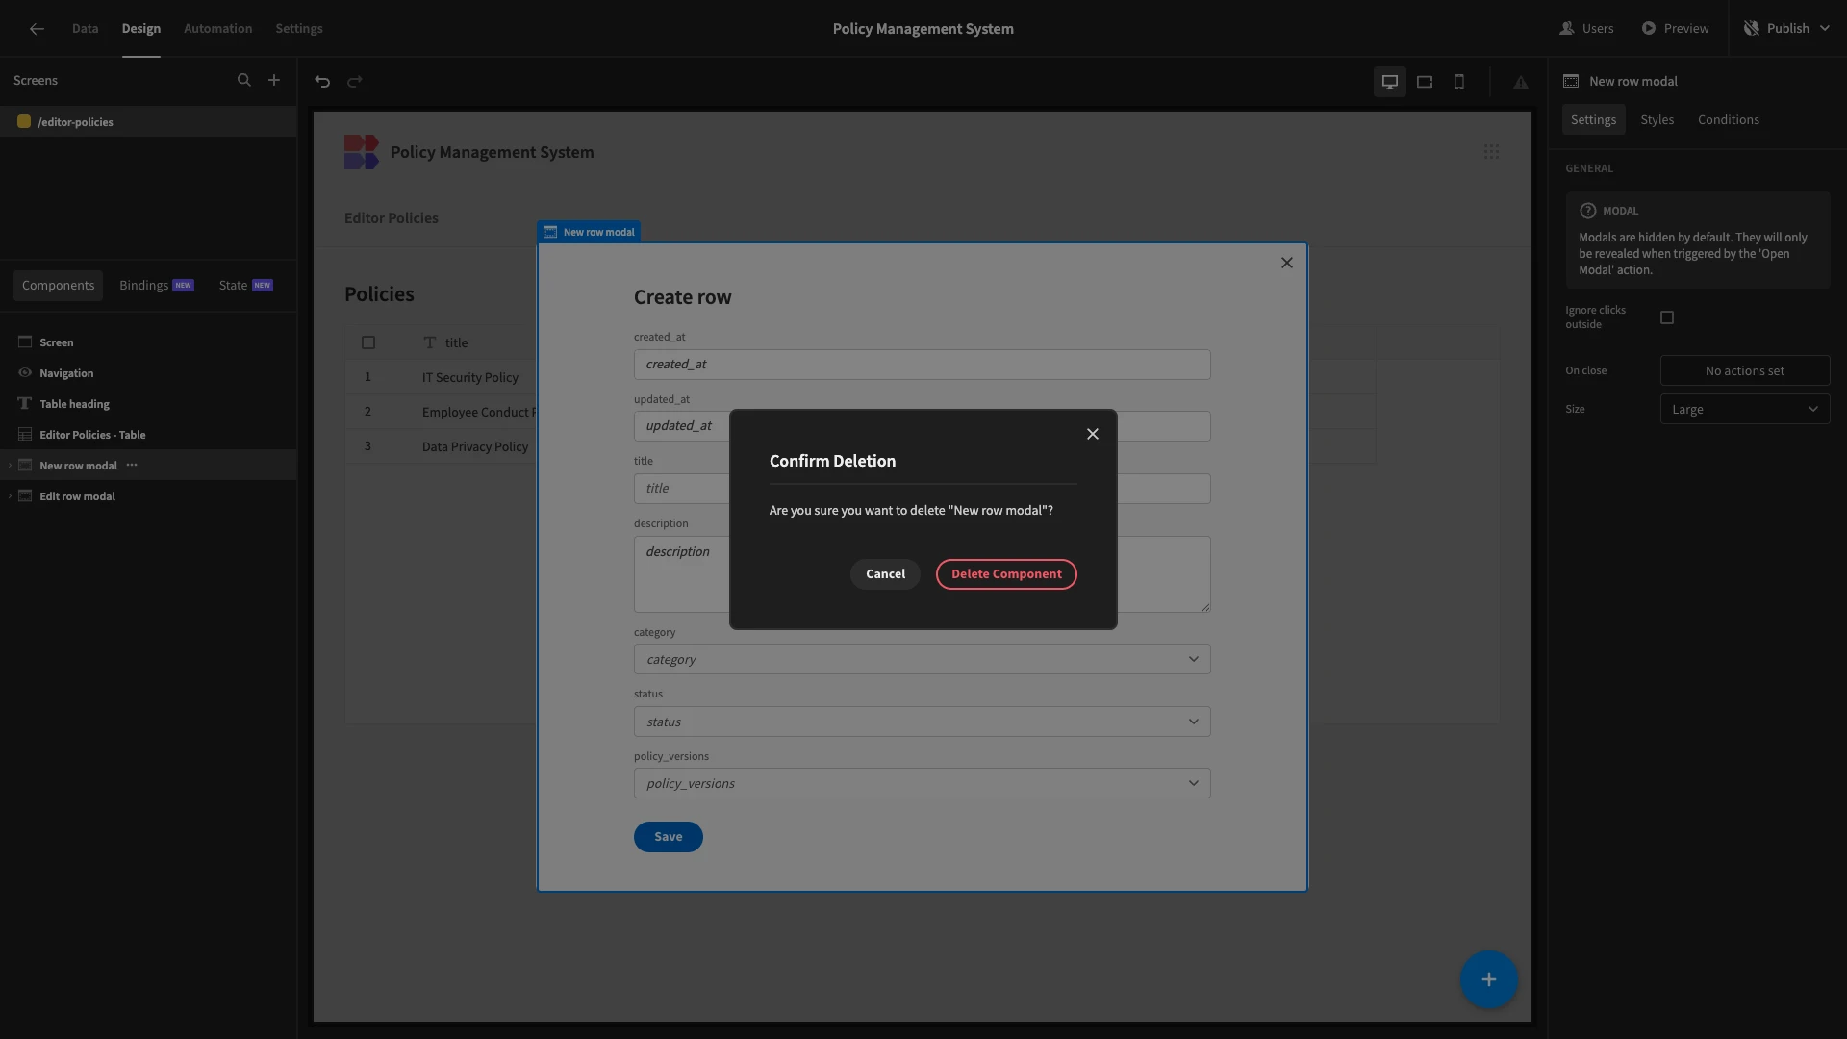Viewport: 1847px width, 1039px height.
Task: Click the blue add component plus button
Action: pyautogui.click(x=1488, y=979)
